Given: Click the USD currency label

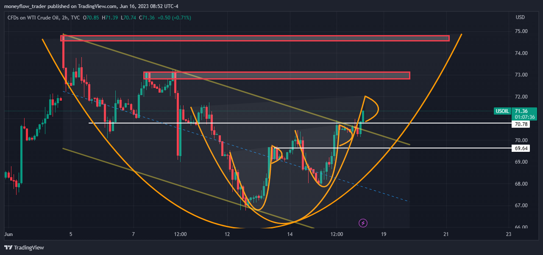Looking at the screenshot, I should (520, 17).
